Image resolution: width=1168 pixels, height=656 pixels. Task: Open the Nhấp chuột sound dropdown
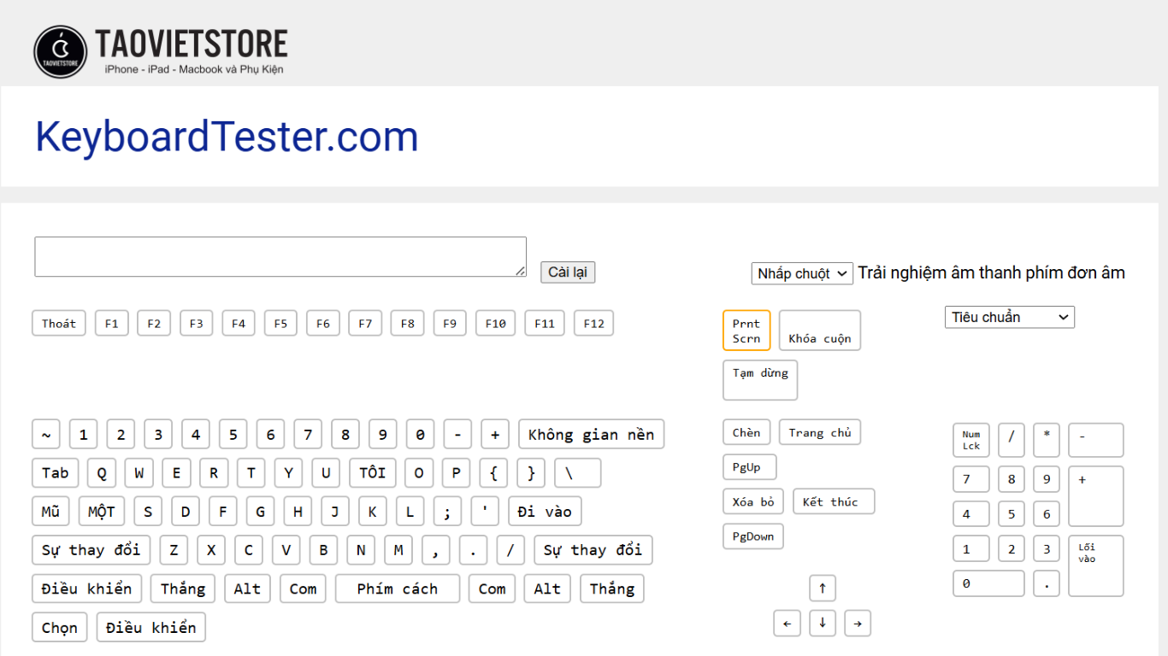(x=802, y=273)
